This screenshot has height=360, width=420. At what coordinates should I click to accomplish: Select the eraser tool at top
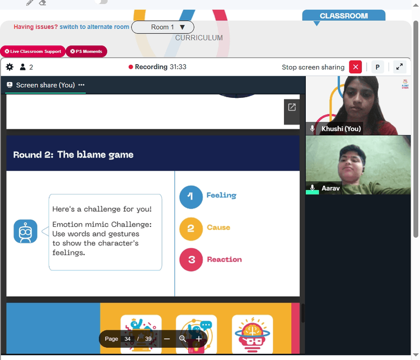click(43, 3)
